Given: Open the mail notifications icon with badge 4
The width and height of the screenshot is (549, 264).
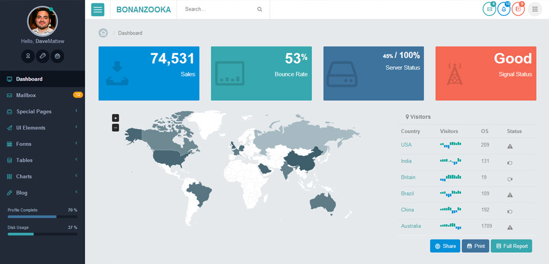Looking at the screenshot, I should coord(489,9).
